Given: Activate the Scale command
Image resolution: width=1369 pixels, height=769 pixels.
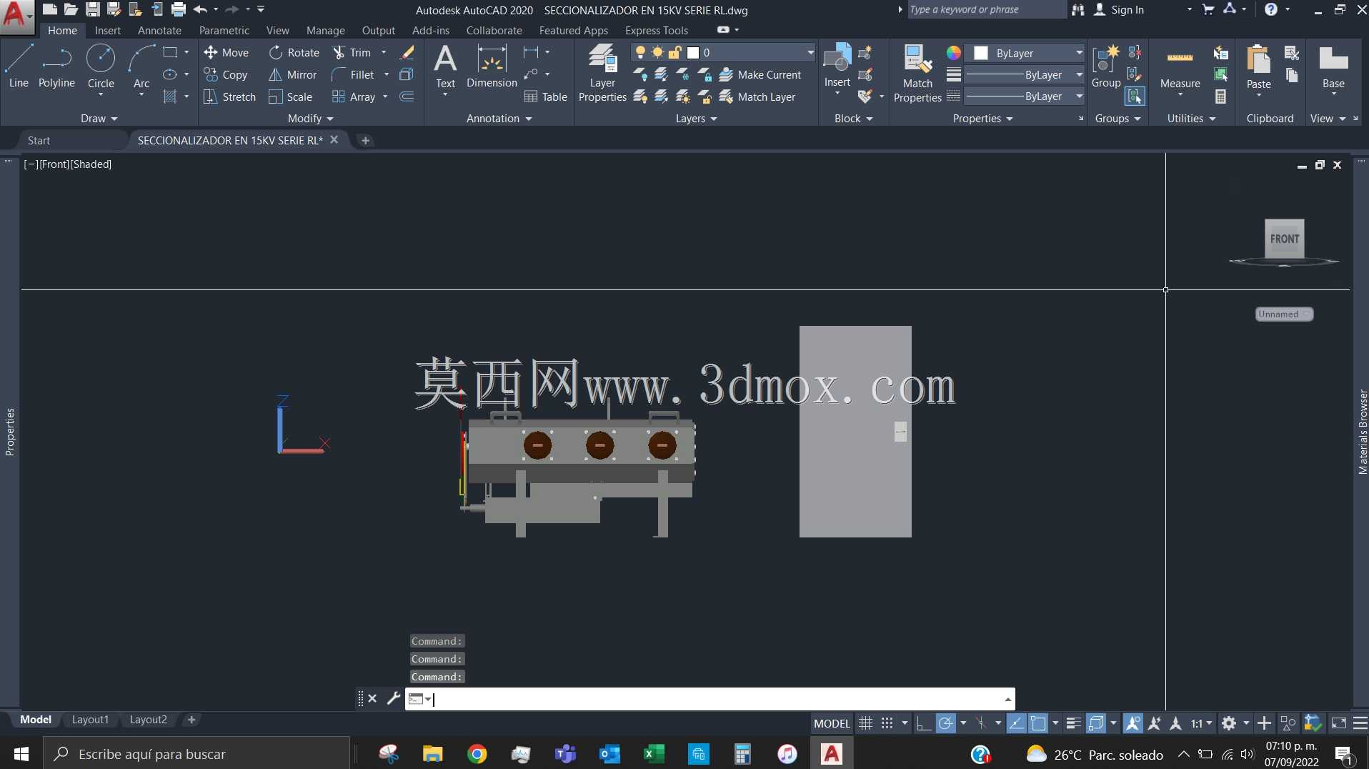Looking at the screenshot, I should pos(290,96).
